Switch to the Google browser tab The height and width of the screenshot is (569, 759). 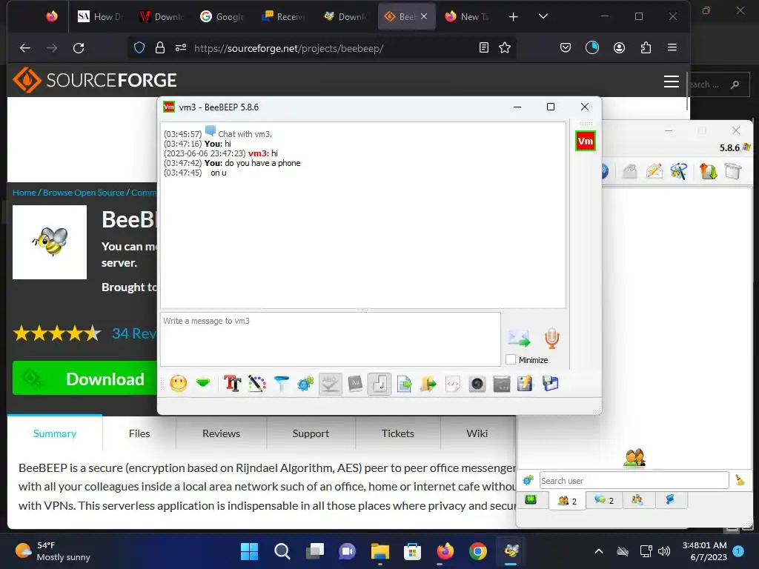[222, 17]
